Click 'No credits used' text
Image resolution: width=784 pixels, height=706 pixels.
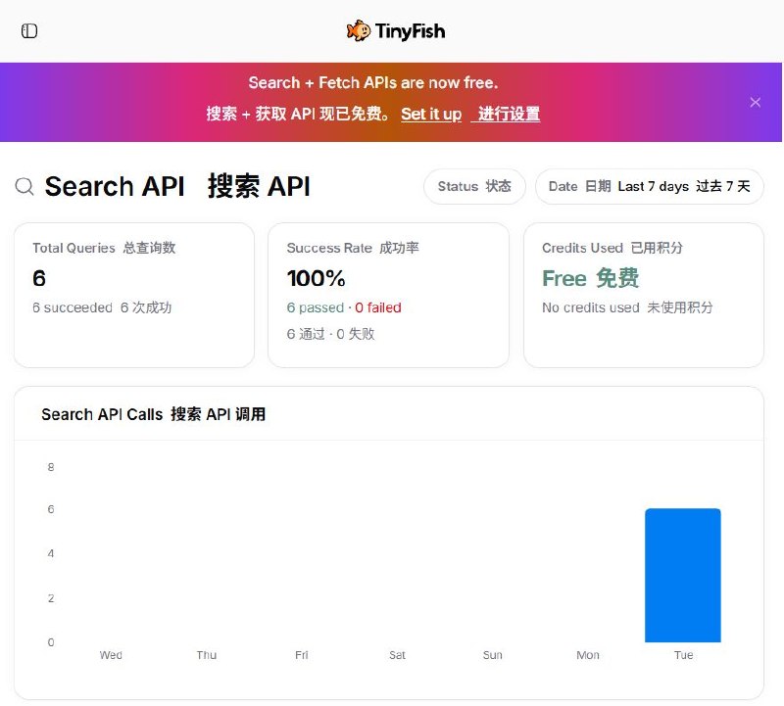pos(591,307)
